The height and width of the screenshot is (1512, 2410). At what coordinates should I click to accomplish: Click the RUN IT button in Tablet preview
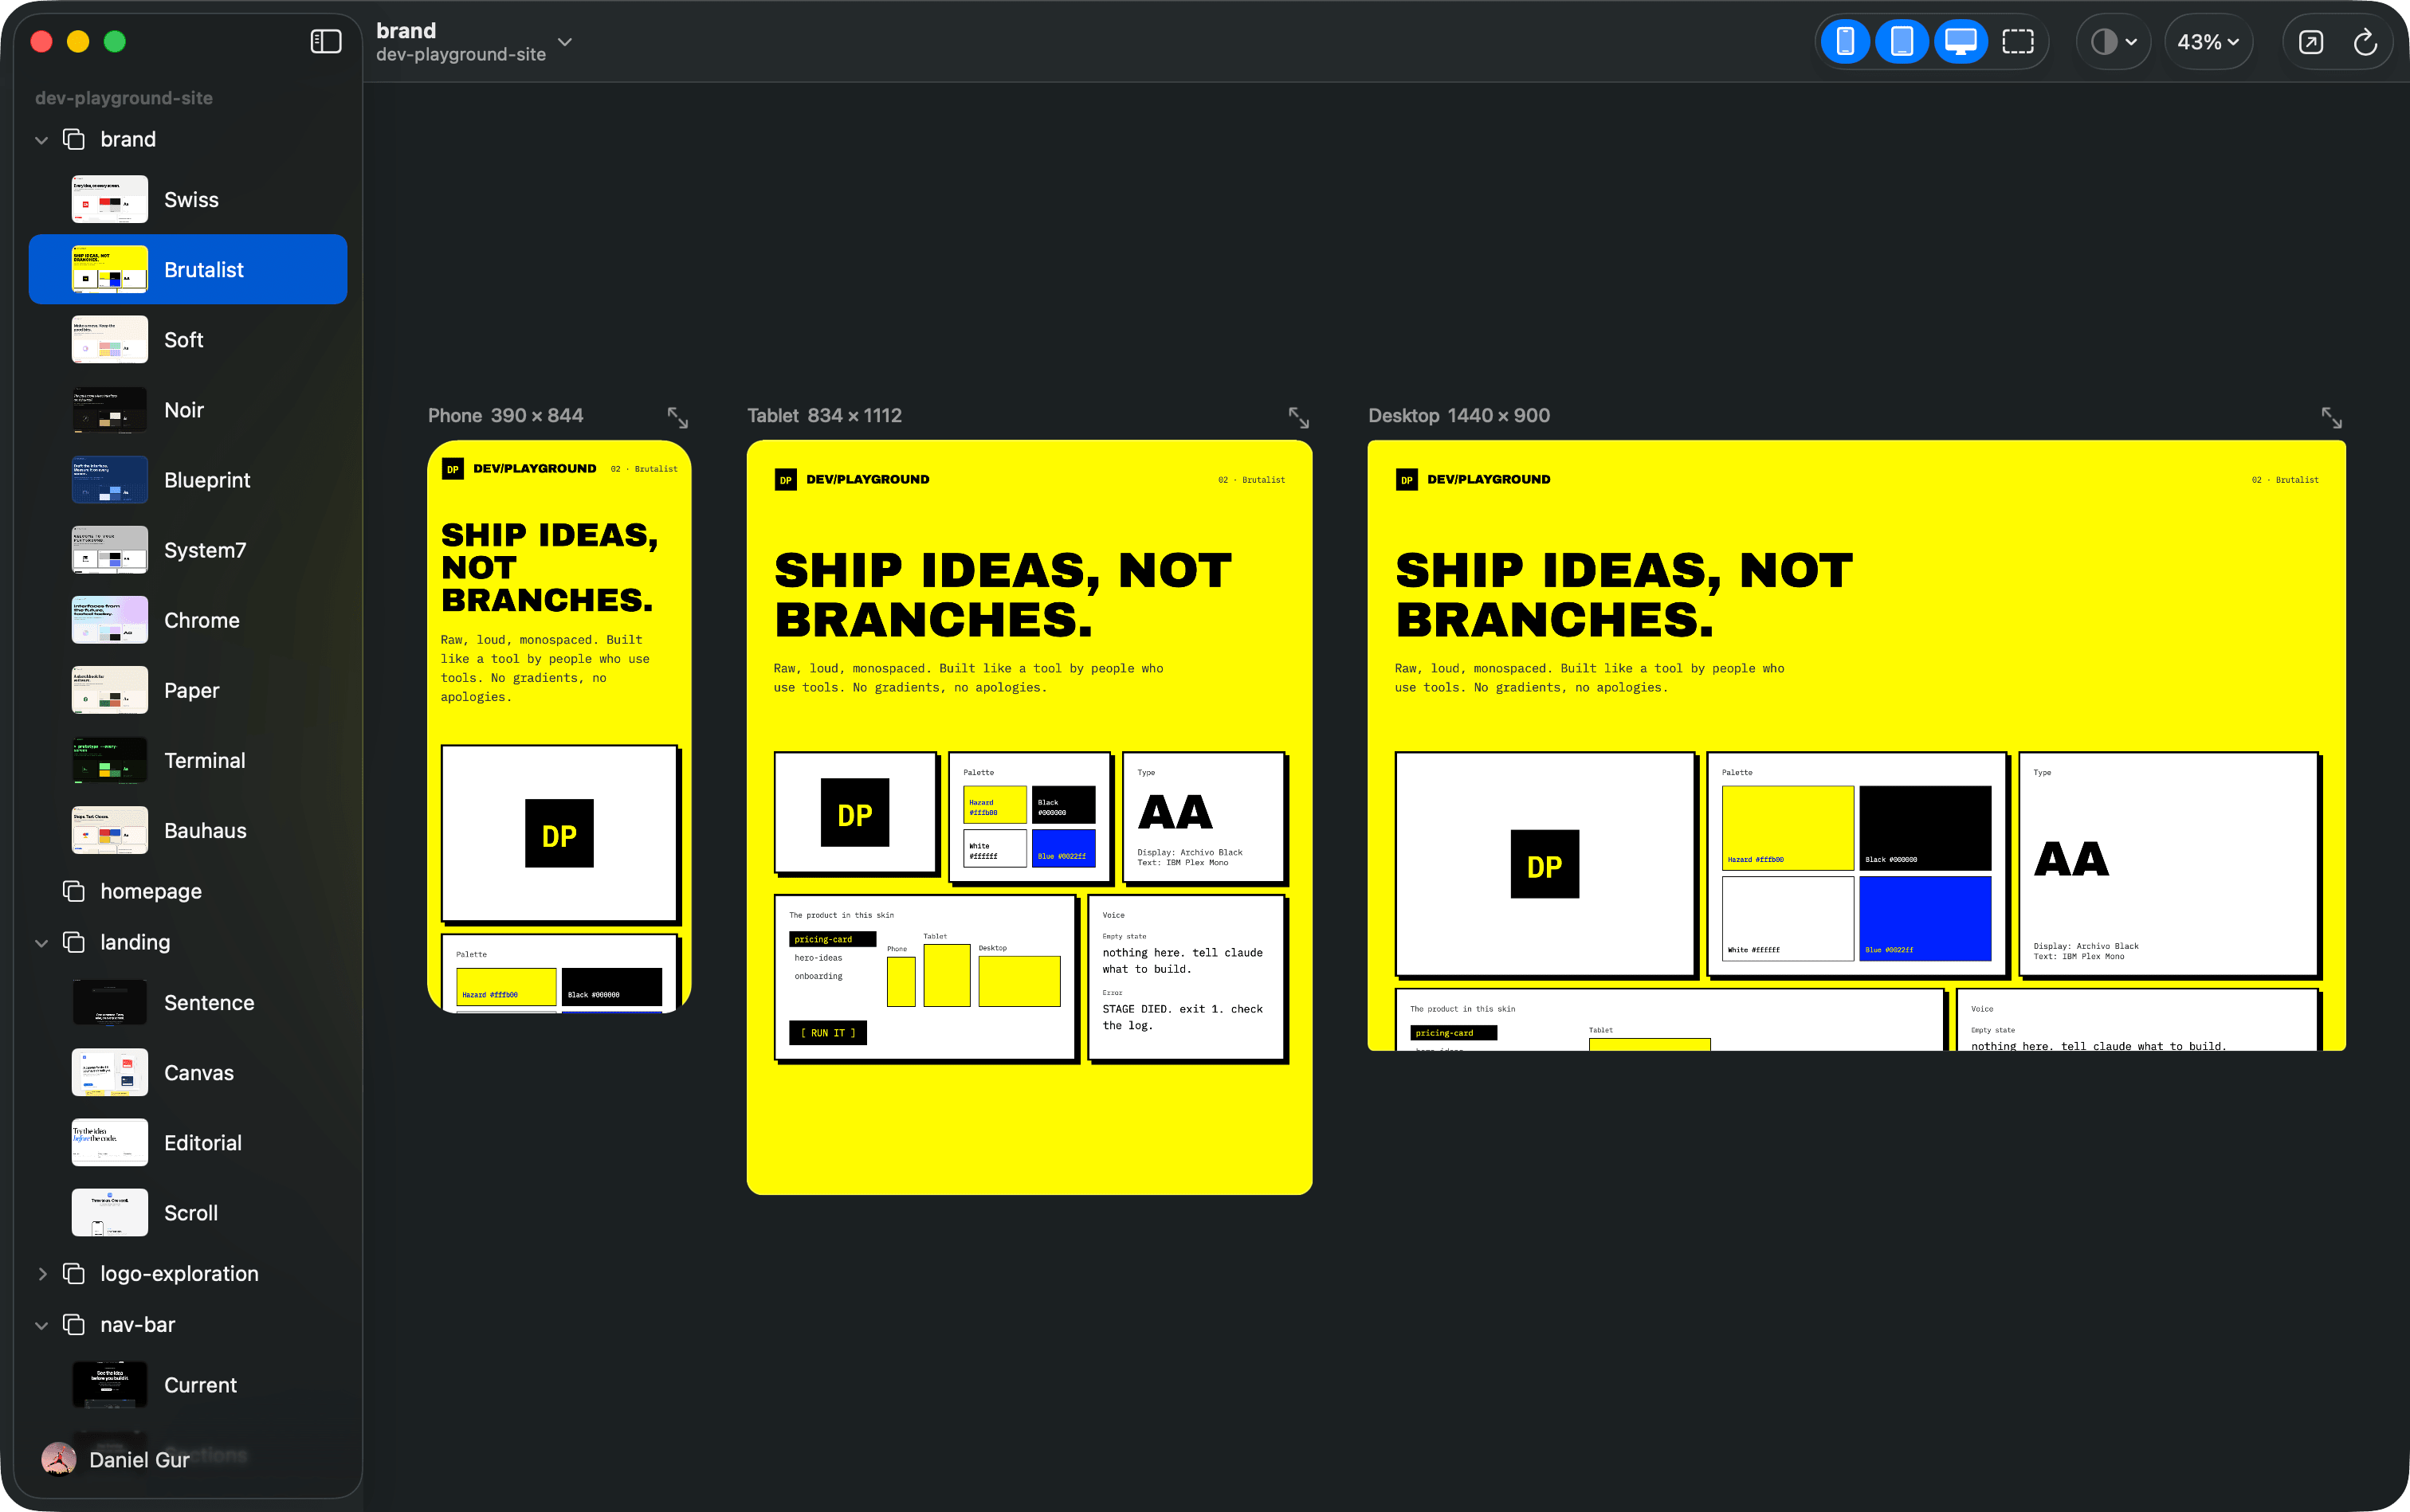827,1032
